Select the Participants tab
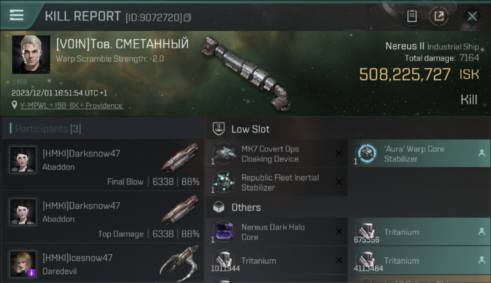This screenshot has height=283, width=491. 48,129
